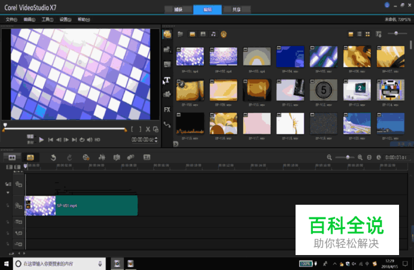Screen dimensions: 414x270
Task: Set the mark-in point bracket
Action: tap(132, 129)
